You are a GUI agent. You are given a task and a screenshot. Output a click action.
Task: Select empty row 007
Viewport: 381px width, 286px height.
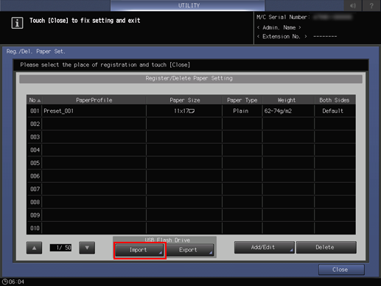tap(191, 189)
